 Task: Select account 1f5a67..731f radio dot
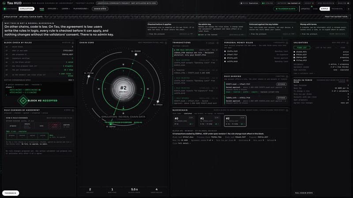[225, 55]
